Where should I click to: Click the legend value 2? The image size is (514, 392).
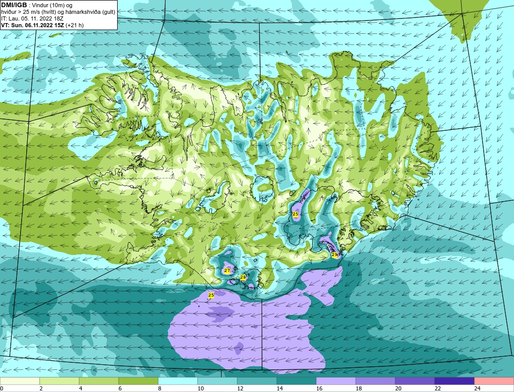tap(41, 388)
